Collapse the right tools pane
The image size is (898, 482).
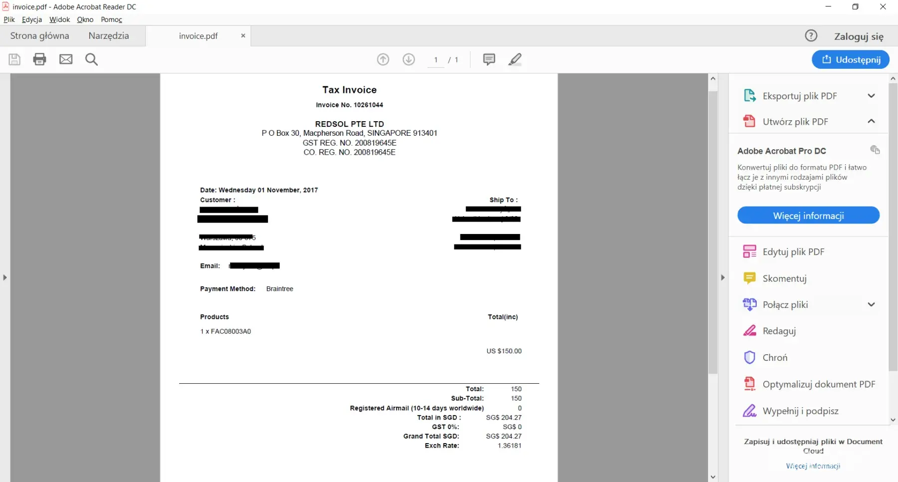coord(722,277)
